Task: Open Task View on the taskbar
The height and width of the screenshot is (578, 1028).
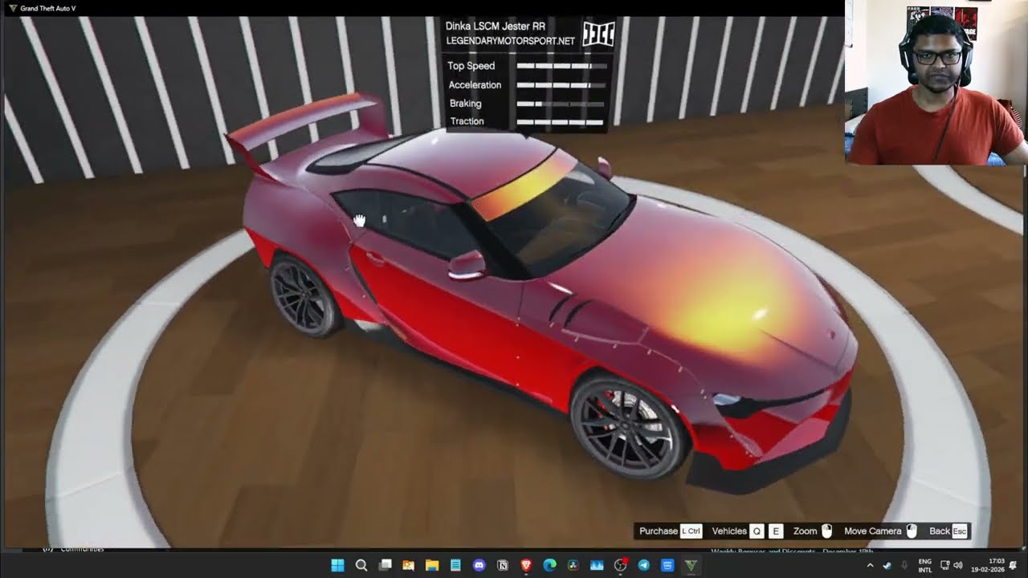Action: point(385,565)
